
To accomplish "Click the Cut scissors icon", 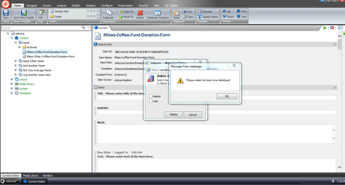I will point(185,12).
